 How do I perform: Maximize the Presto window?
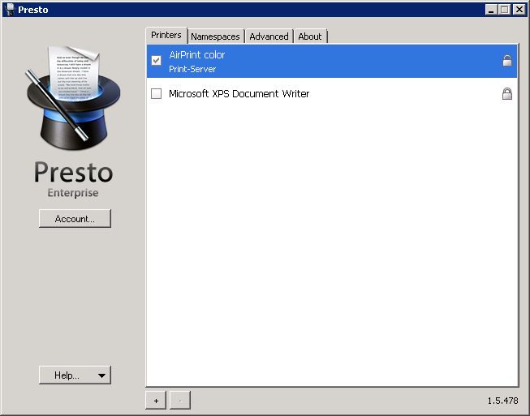(505, 10)
